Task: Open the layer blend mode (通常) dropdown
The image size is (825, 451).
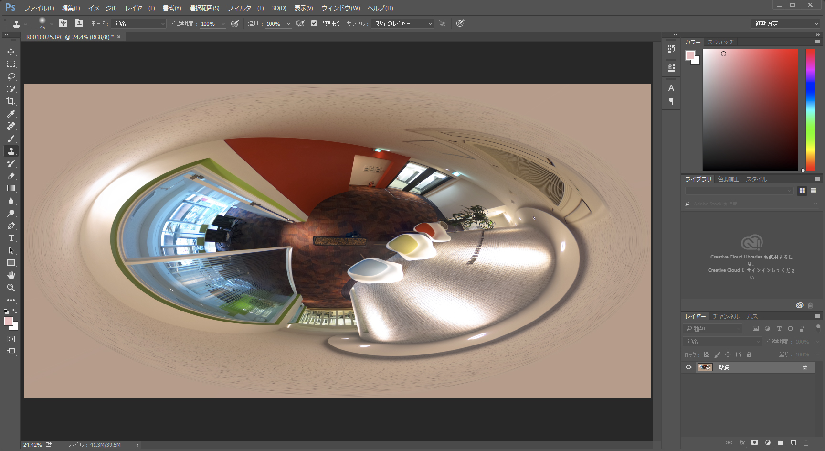Action: (722, 342)
